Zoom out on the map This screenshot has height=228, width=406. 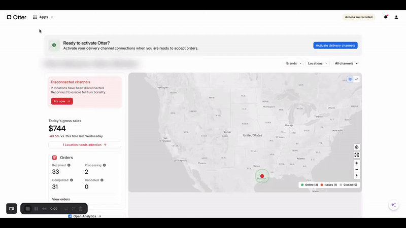click(357, 170)
